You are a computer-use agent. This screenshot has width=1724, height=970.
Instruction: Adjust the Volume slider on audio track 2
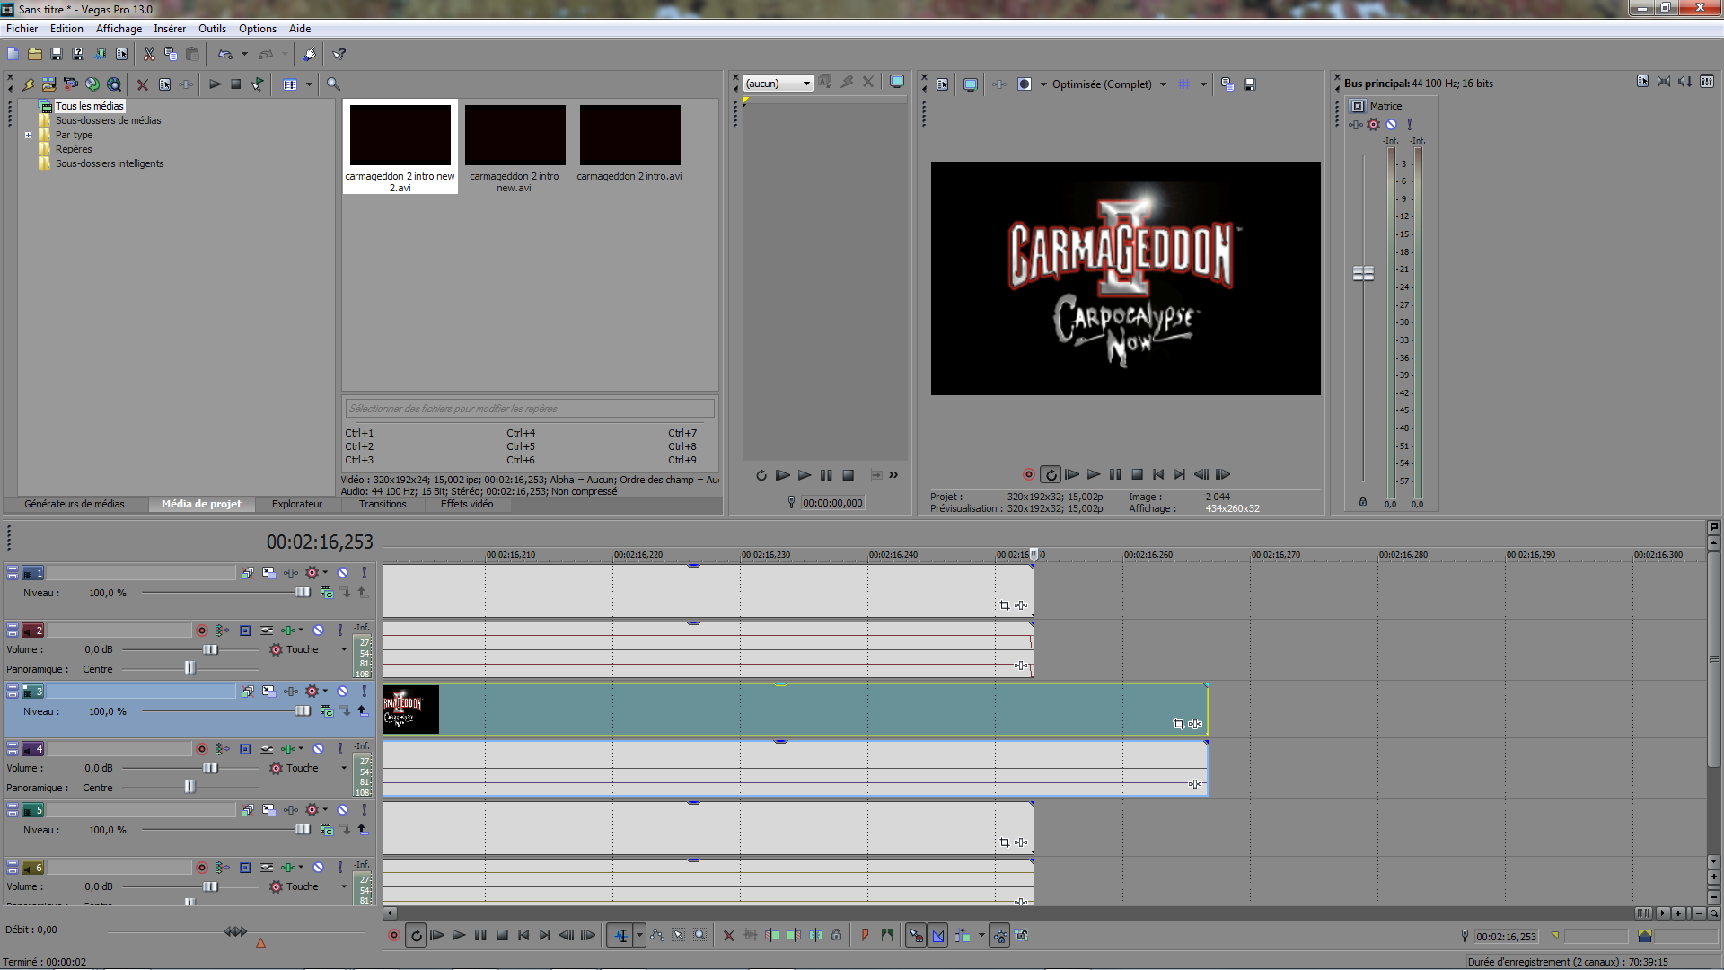pyautogui.click(x=210, y=649)
